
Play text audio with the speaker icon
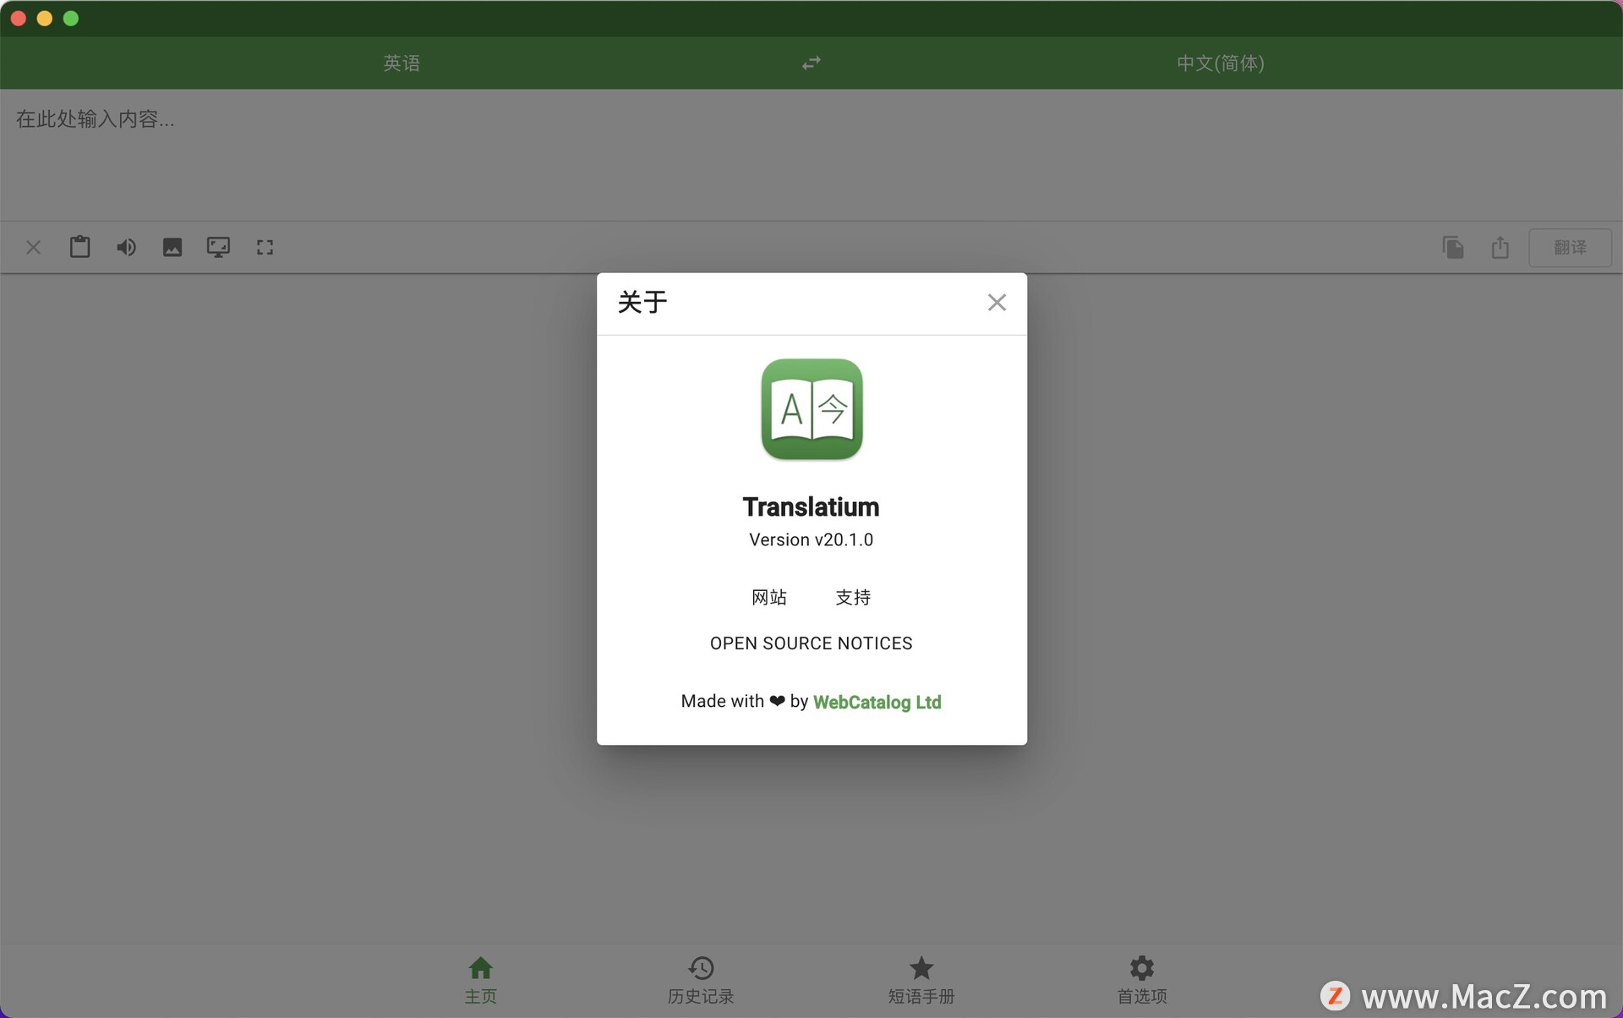126,247
